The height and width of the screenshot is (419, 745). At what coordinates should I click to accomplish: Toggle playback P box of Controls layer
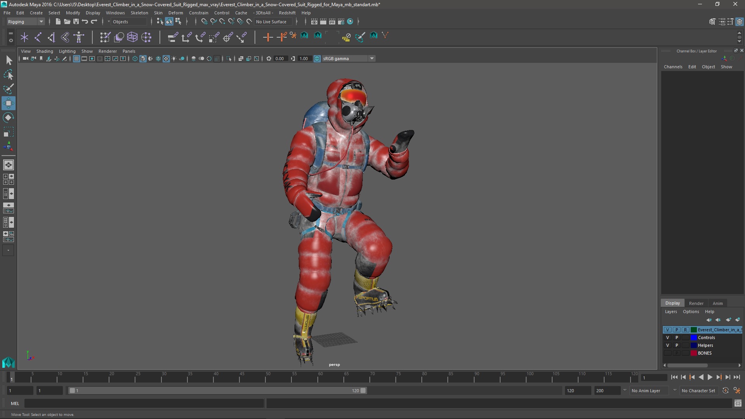click(677, 338)
